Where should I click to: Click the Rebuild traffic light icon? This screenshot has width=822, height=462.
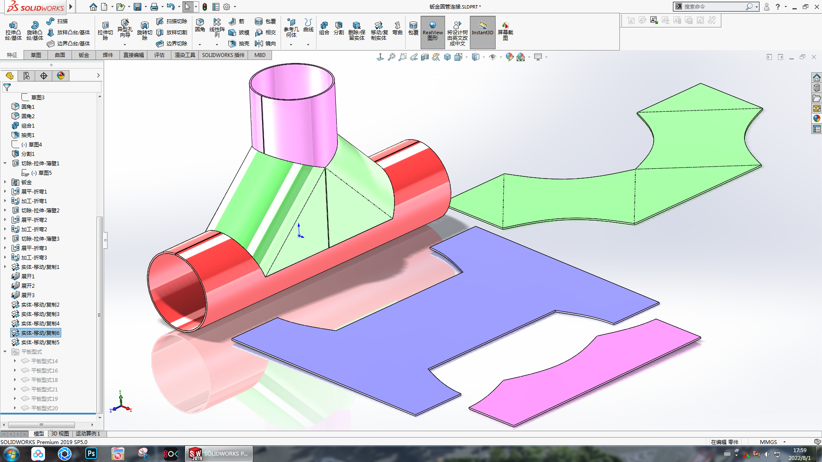coord(205,7)
